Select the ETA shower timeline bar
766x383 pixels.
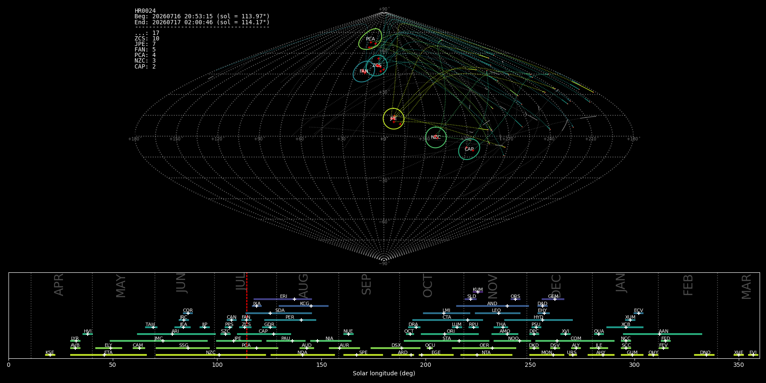point(109,355)
